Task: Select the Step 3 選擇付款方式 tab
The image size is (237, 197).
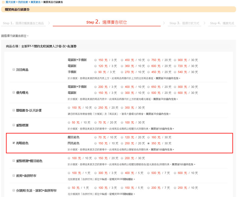Action: pos(184,23)
